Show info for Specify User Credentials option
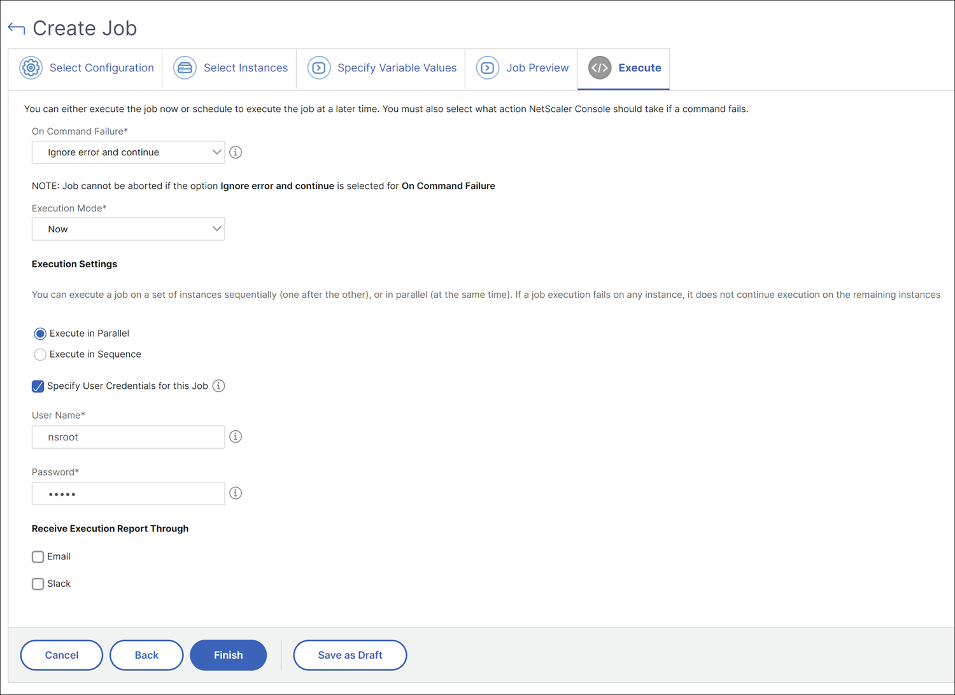955x695 pixels. pos(218,386)
